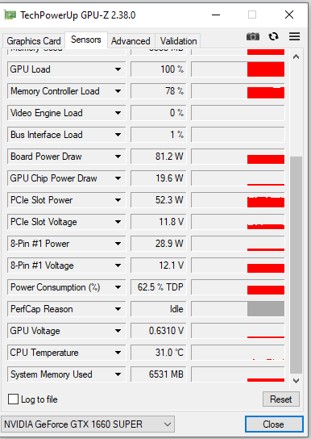Screen dimensions: 311x439
Task: Take a screenshot with the camera icon
Action: coord(253,36)
